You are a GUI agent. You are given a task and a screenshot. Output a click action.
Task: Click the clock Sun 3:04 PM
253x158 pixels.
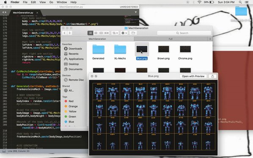point(226,2)
